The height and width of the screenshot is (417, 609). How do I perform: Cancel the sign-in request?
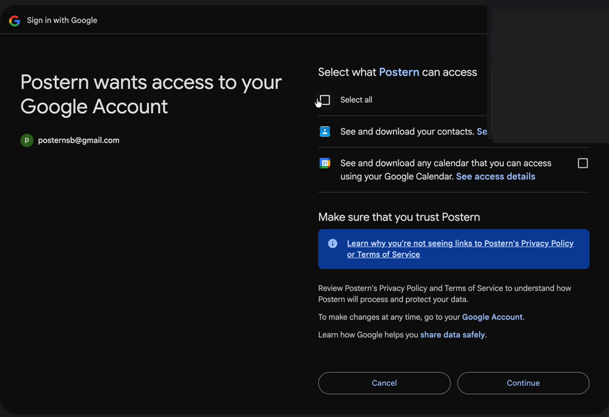coord(384,383)
